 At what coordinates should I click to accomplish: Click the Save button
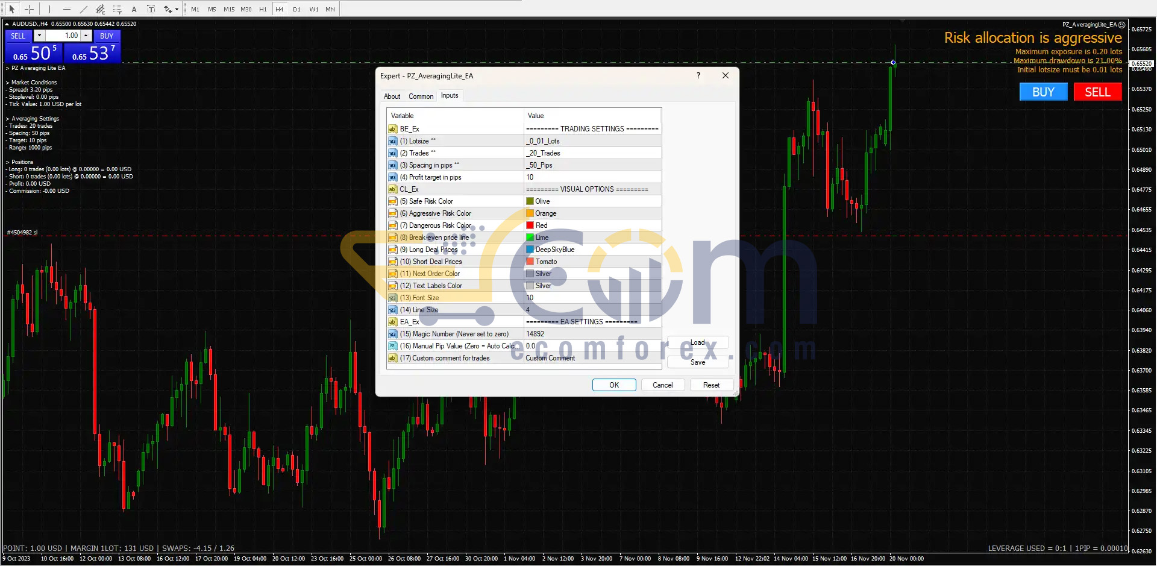(x=698, y=362)
